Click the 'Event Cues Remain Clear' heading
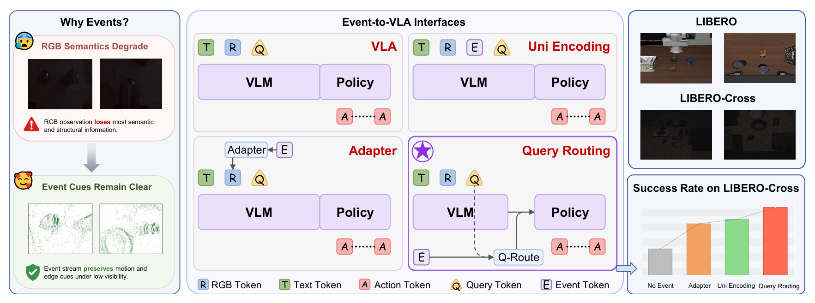815x303 pixels. [x=97, y=187]
